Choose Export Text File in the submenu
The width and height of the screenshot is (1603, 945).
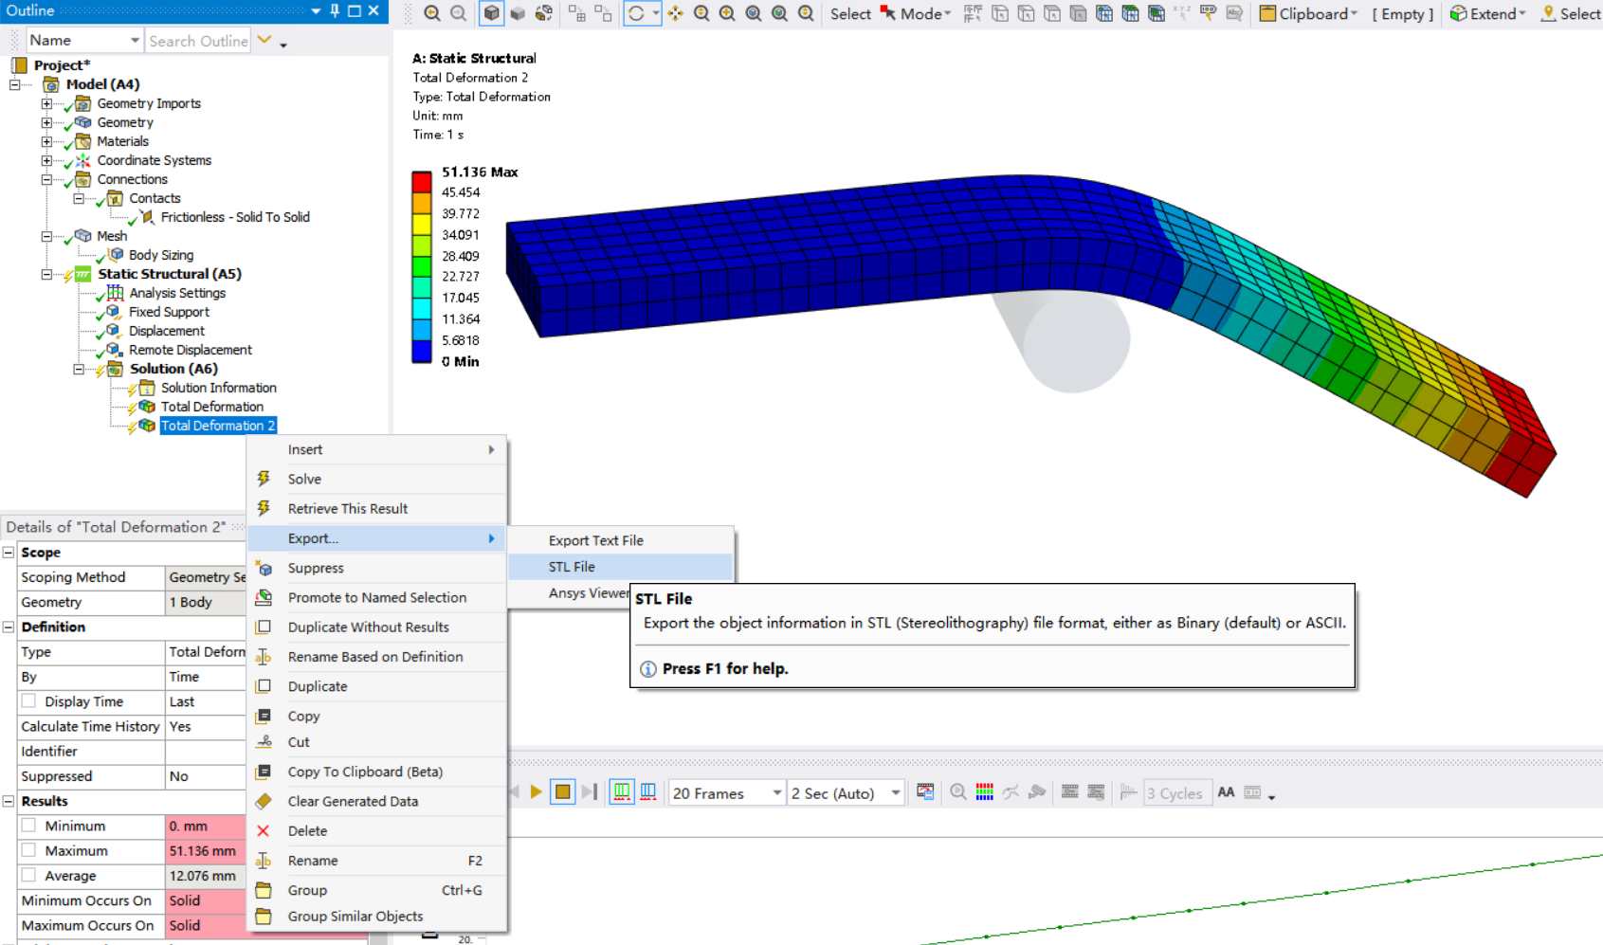pos(621,540)
